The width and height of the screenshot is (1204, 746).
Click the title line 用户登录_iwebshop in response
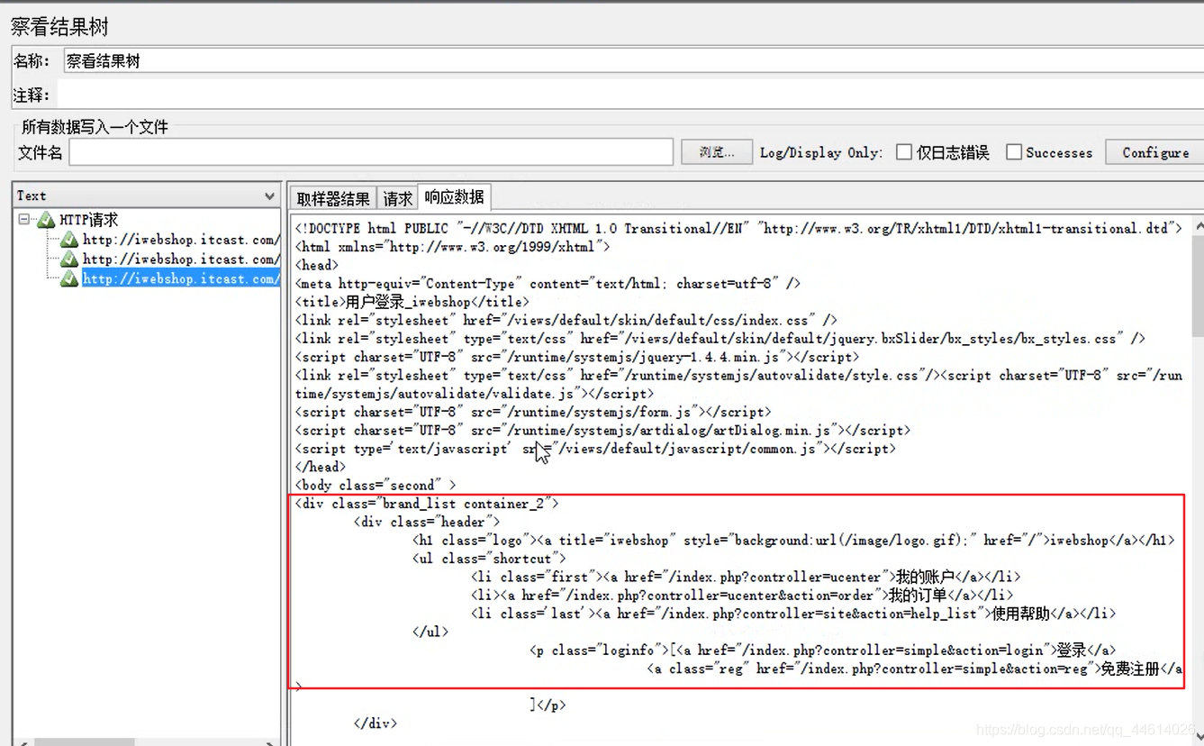[412, 302]
